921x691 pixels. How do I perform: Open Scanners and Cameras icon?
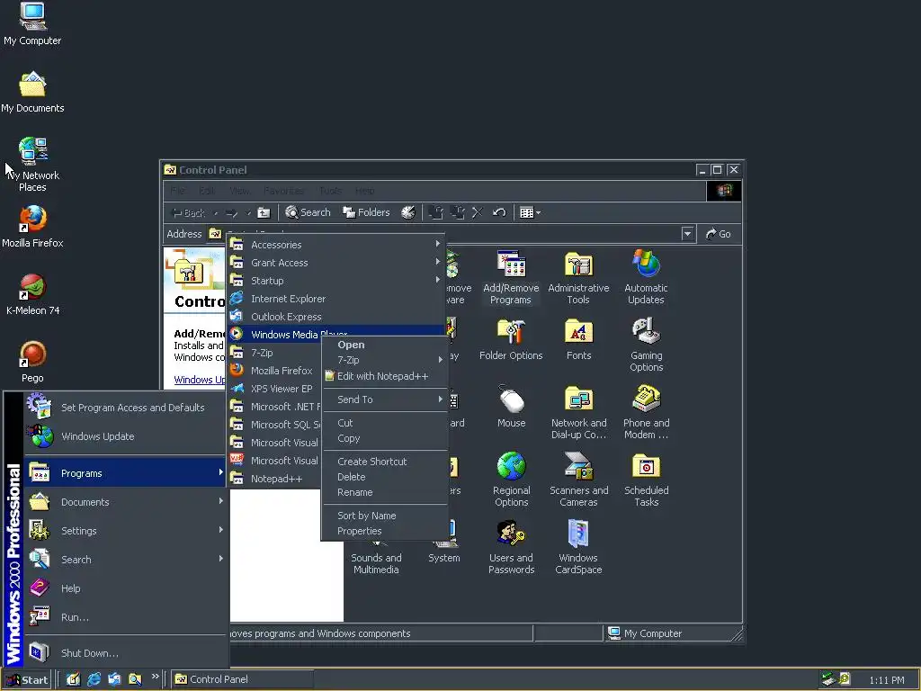coord(578,480)
